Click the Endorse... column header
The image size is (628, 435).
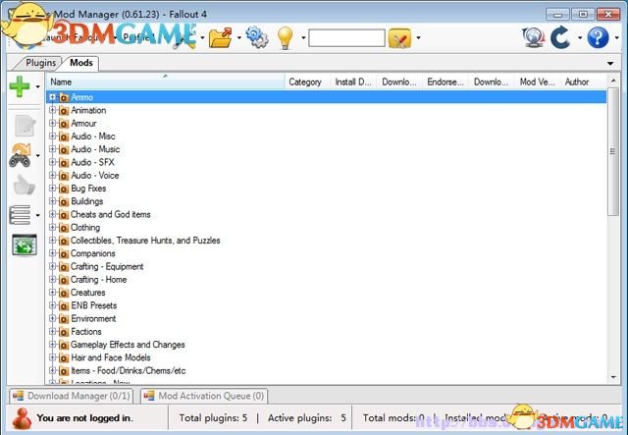445,82
